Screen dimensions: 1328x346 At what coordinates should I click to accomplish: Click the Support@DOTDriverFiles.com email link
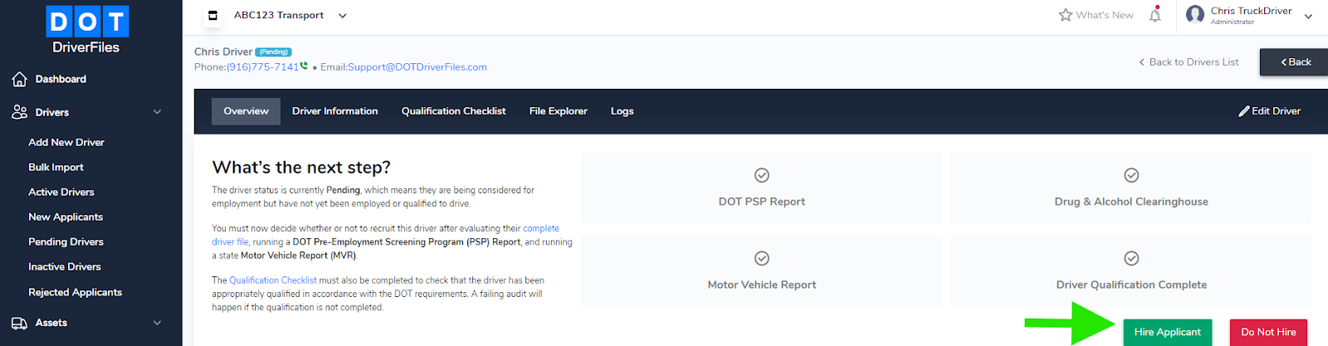click(x=417, y=67)
